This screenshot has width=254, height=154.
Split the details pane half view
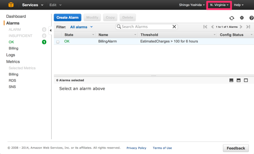pos(238,80)
